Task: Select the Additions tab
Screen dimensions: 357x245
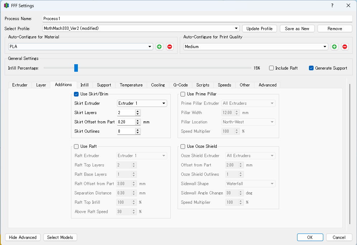Action: pos(64,85)
